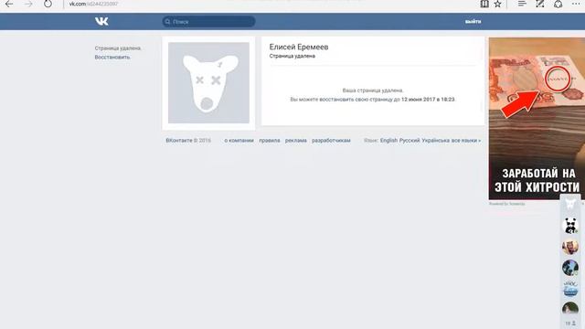This screenshot has width=585, height=329.
Task: Open chat with blue cloud avatar contact
Action: coord(570,289)
